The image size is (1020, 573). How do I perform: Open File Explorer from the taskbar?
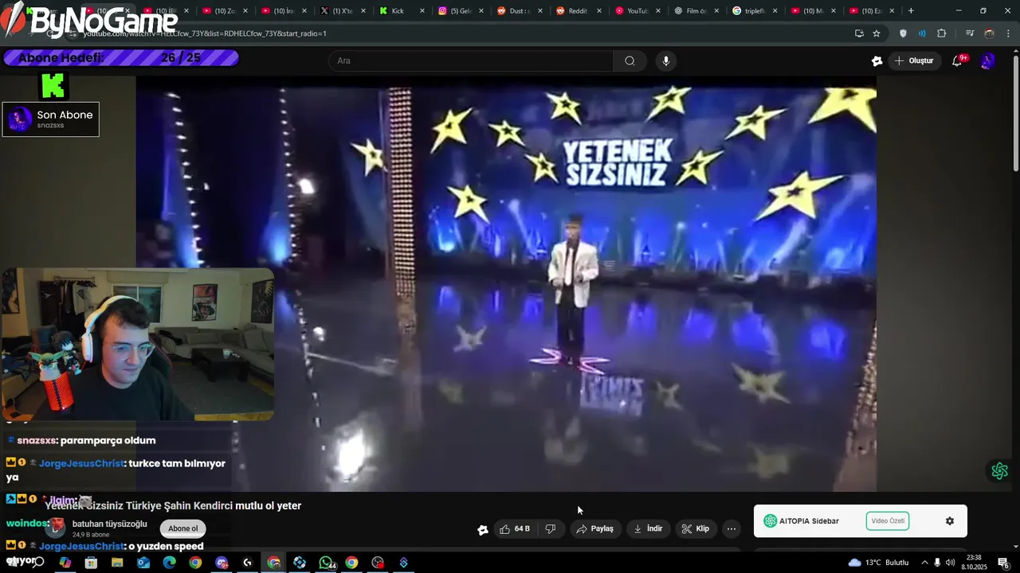117,563
